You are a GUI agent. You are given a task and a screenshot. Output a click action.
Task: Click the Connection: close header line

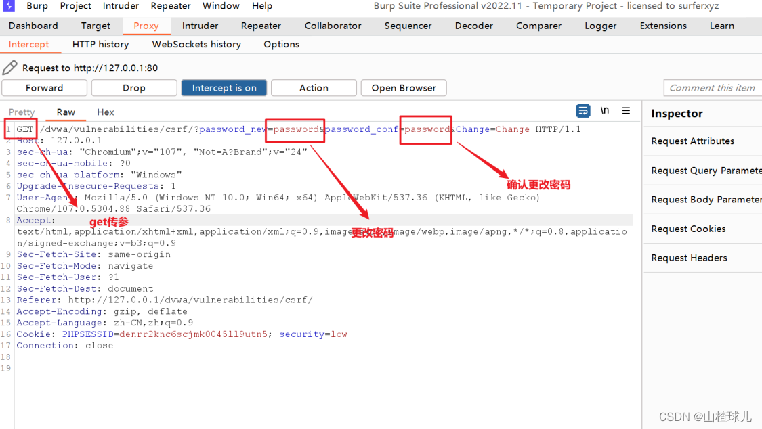(x=64, y=346)
